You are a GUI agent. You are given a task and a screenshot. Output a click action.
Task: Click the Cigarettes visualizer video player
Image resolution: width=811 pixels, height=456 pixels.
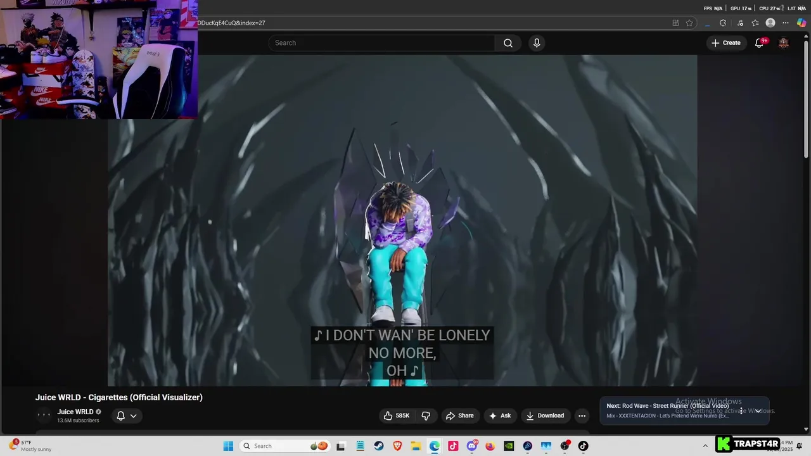[x=402, y=220]
